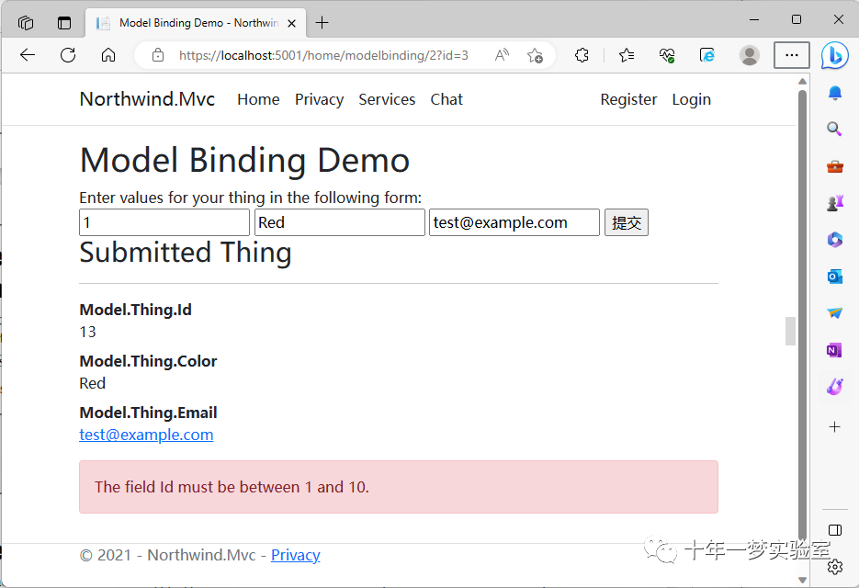859x588 pixels.
Task: Open Read aloud from address bar
Action: coord(502,55)
